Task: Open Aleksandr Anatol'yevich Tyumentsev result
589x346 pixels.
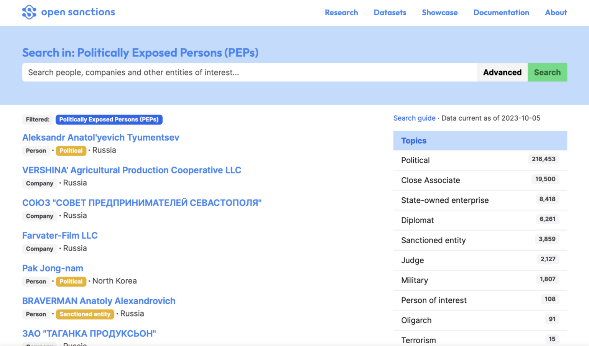Action: (x=100, y=138)
